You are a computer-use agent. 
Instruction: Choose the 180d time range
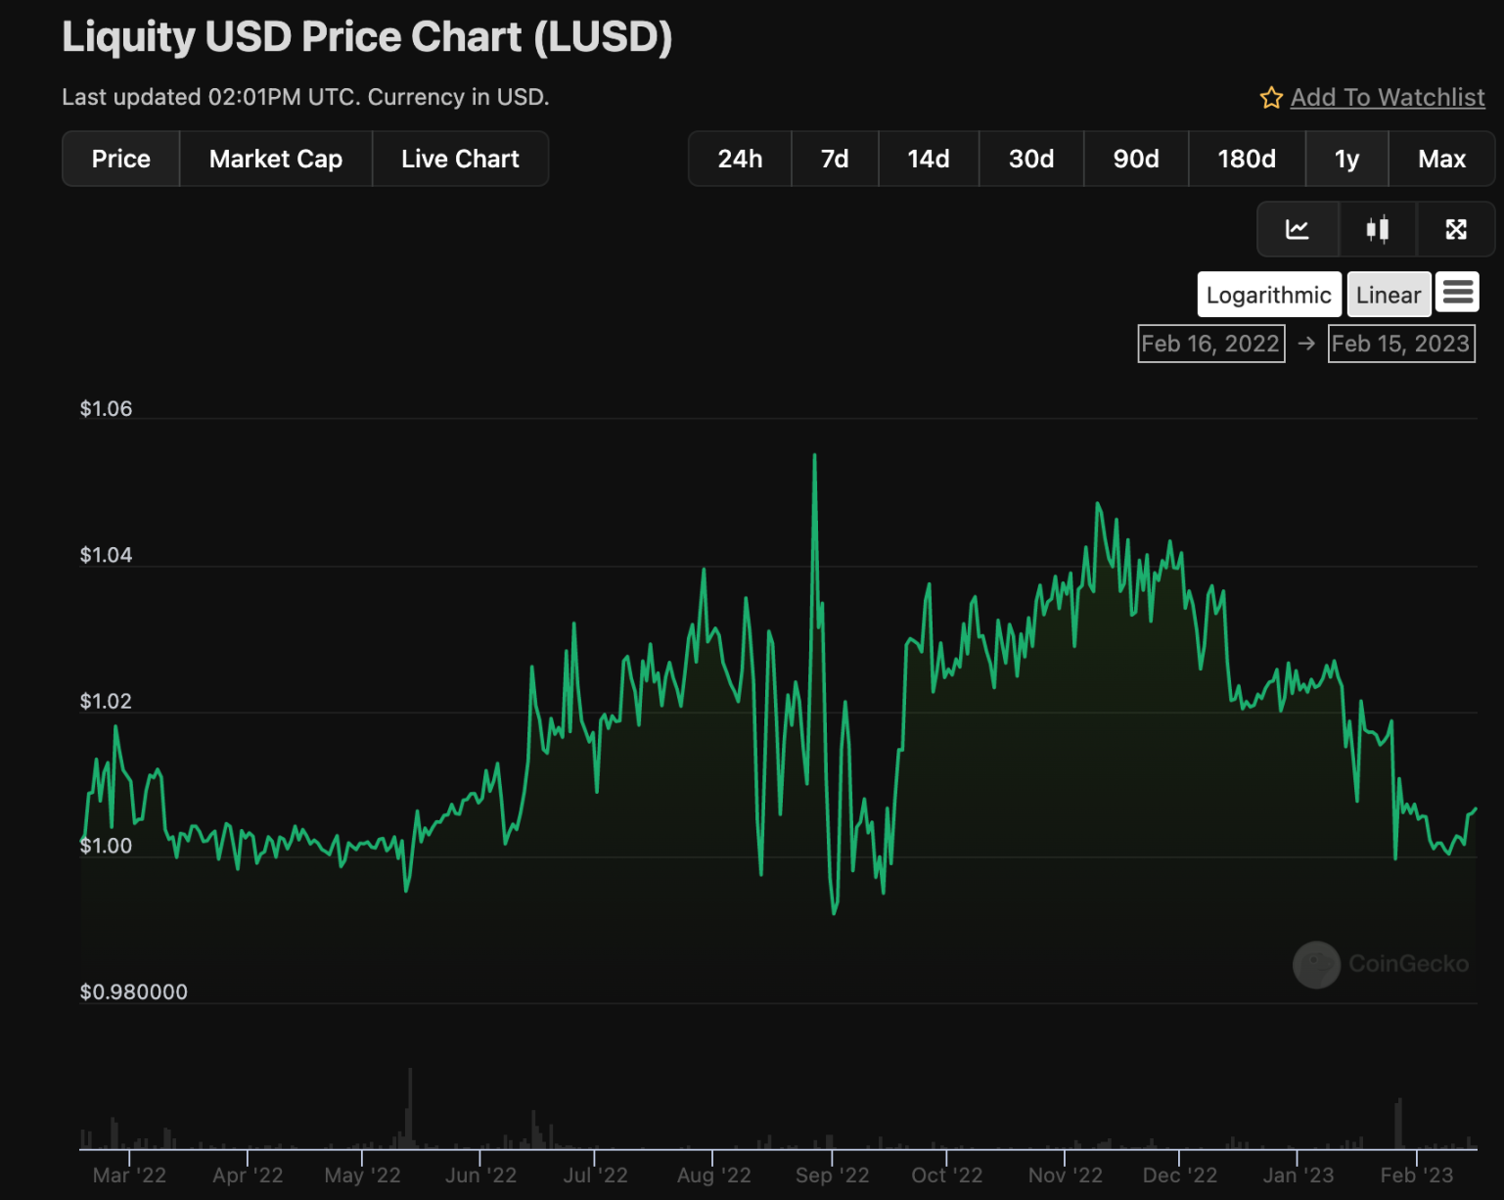coord(1247,159)
